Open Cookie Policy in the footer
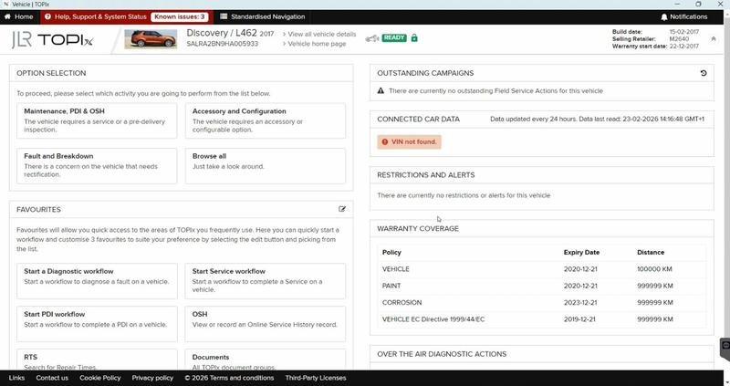The image size is (730, 386). tap(100, 378)
